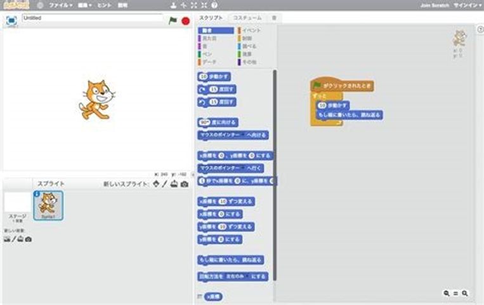Select the Sprite1 cat thumbnail
The width and height of the screenshot is (484, 305).
[48, 205]
